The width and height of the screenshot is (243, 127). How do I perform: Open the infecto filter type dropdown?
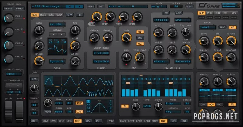point(161,20)
